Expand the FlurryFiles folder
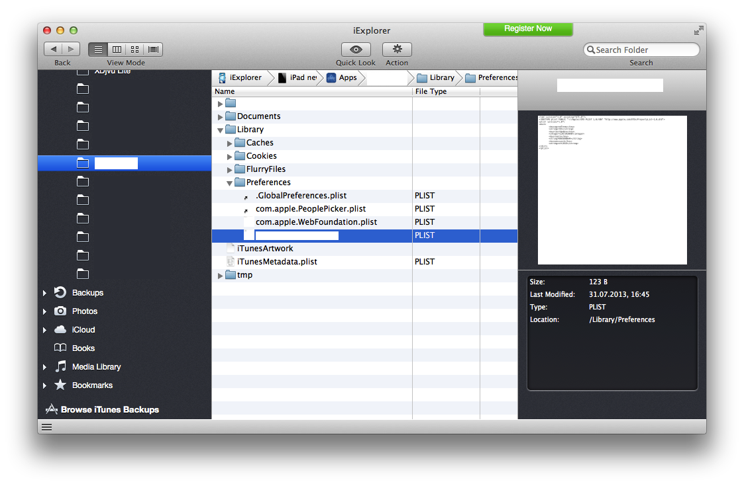Viewport: 744px width, 486px height. click(230, 169)
